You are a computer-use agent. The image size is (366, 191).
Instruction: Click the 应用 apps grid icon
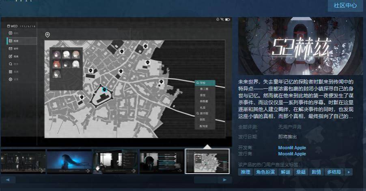coord(10,72)
